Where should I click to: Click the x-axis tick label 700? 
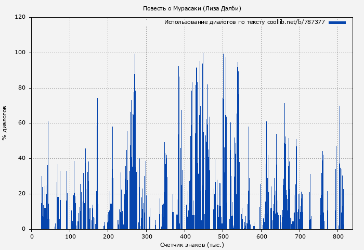coord(300,236)
